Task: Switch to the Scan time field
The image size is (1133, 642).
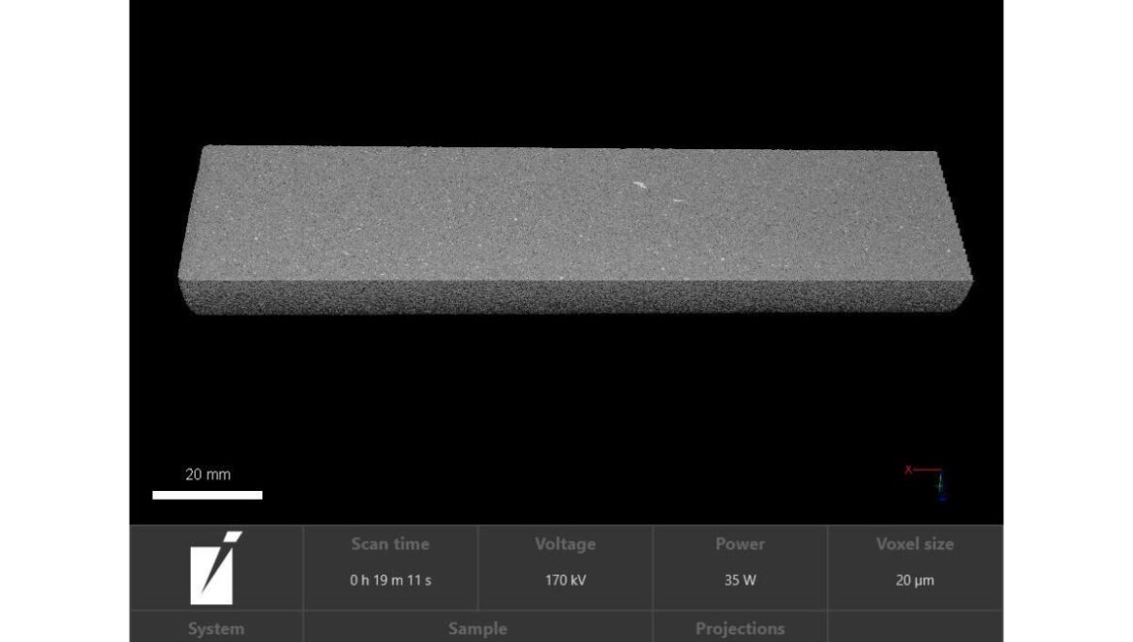Action: (x=389, y=544)
